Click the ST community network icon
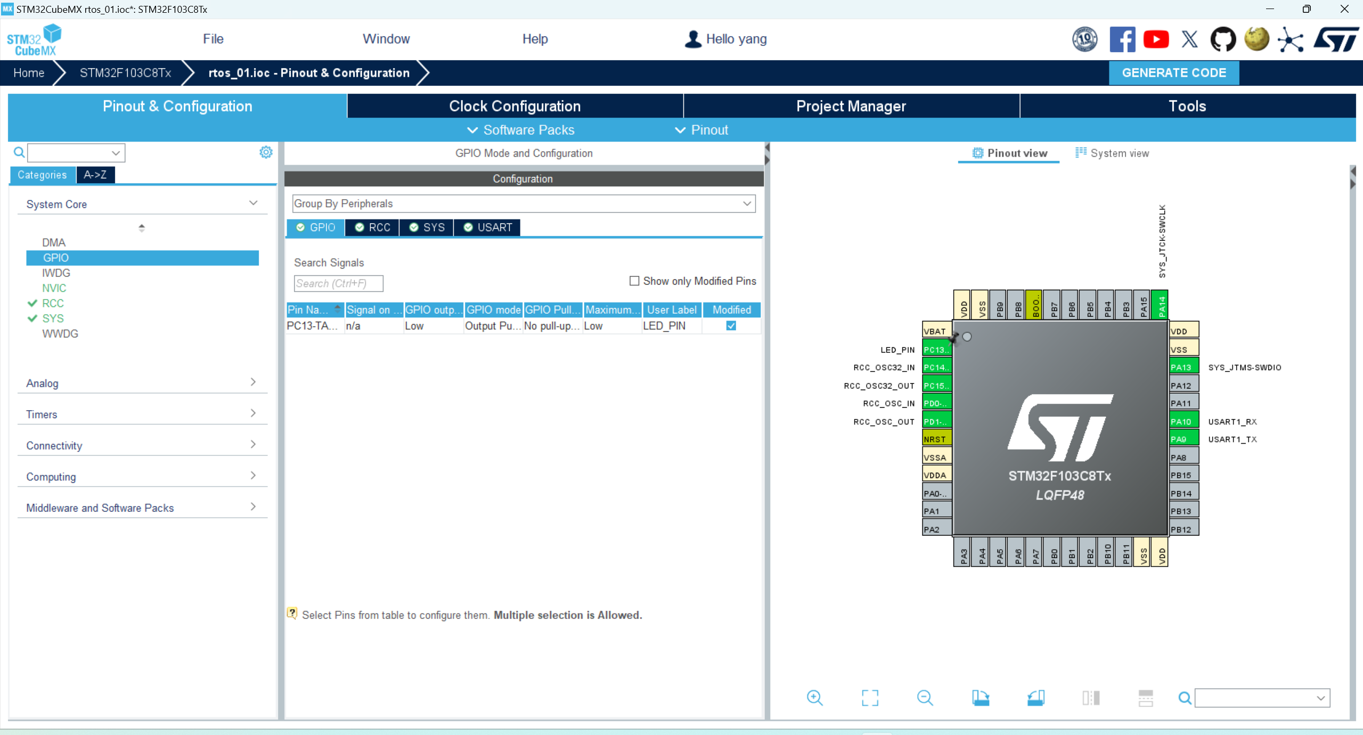1363x735 pixels. coord(1291,39)
